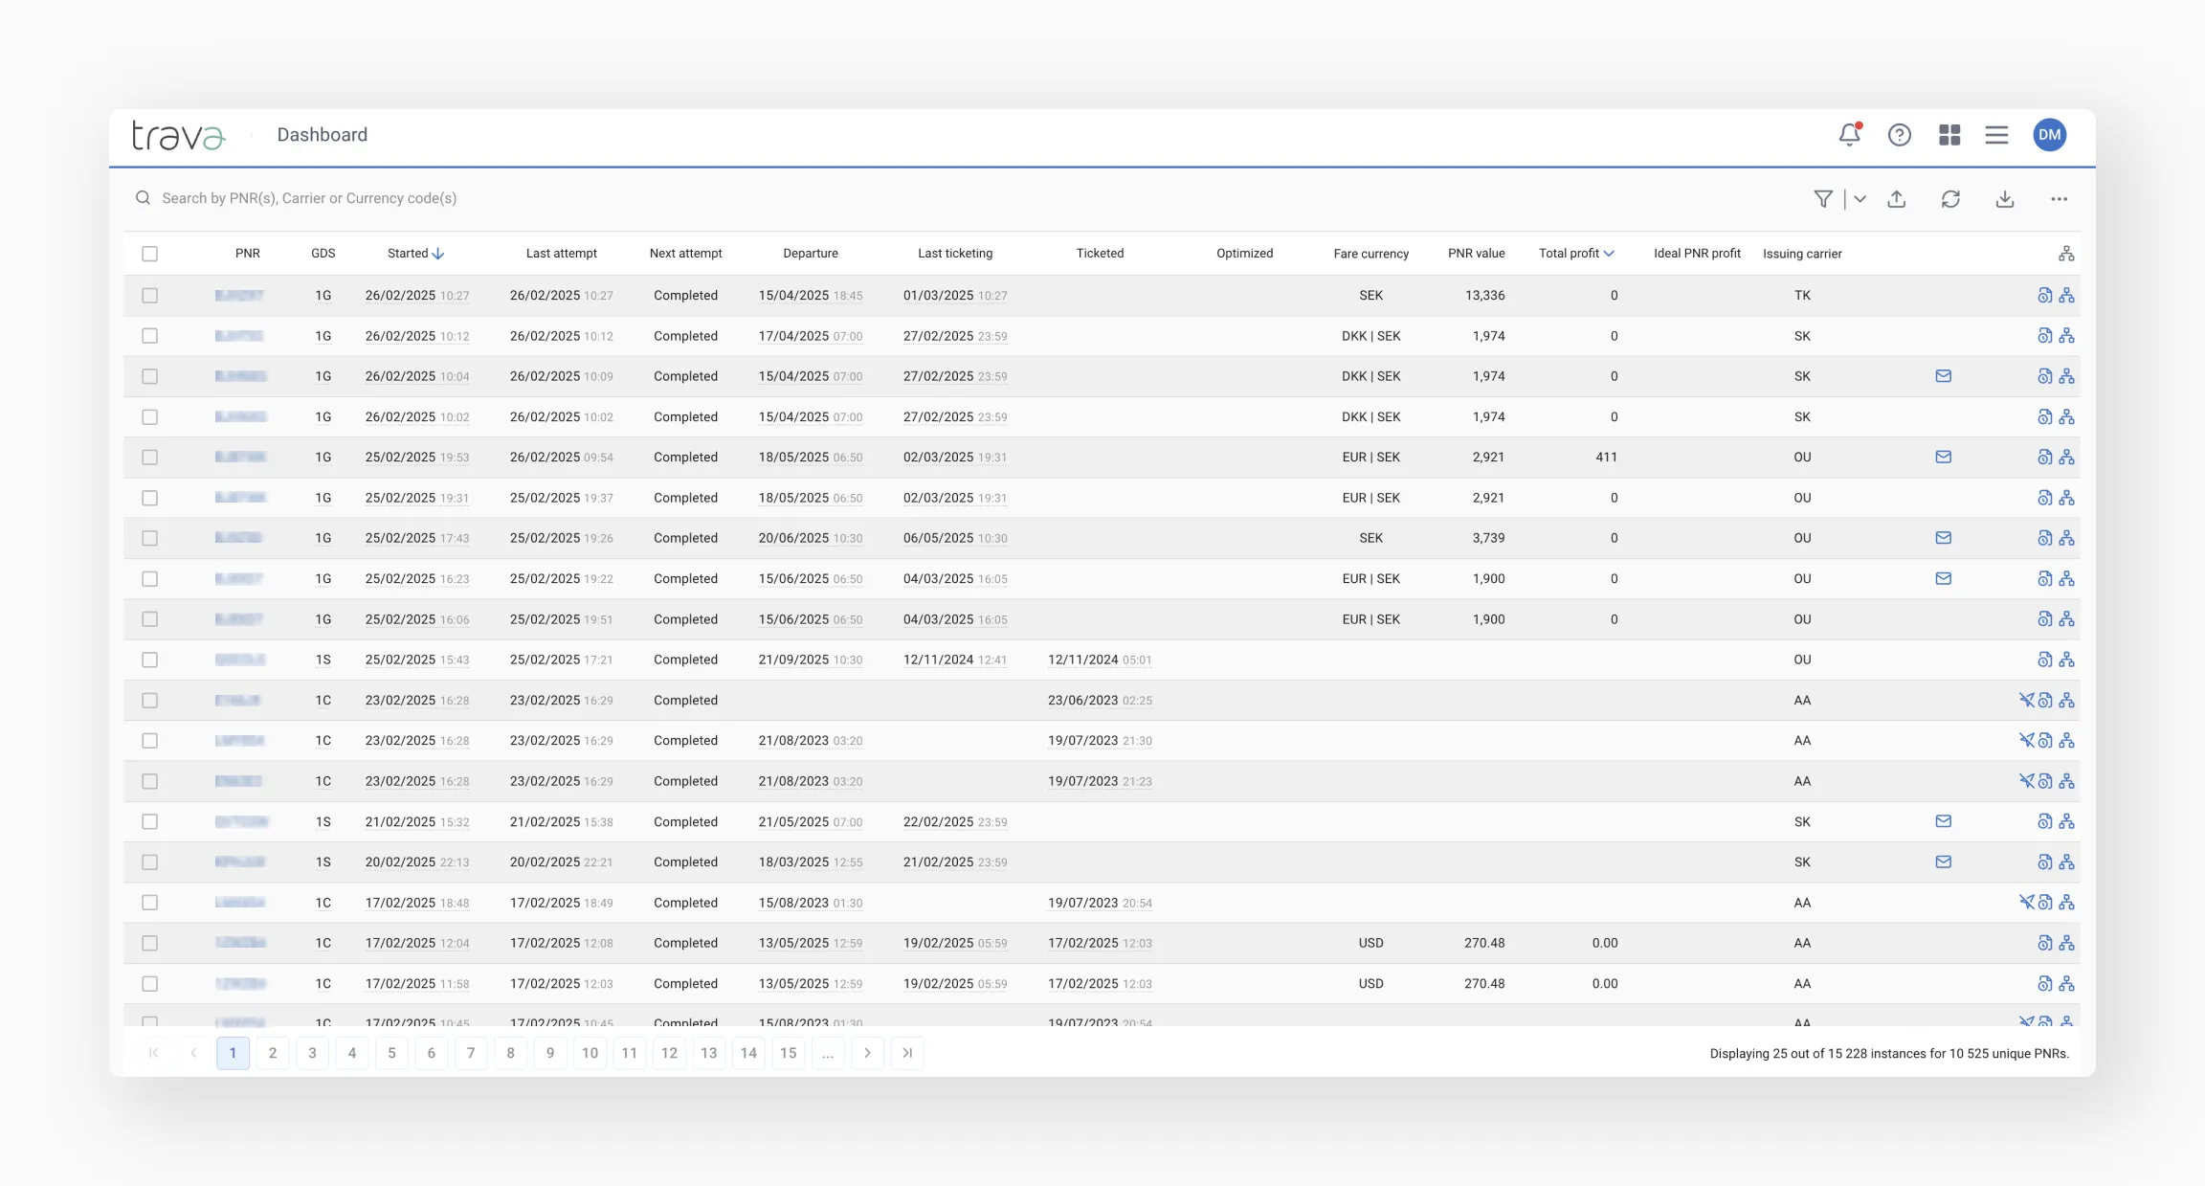Image resolution: width=2205 pixels, height=1186 pixels.
Task: Click the DM user avatar
Action: (2050, 135)
